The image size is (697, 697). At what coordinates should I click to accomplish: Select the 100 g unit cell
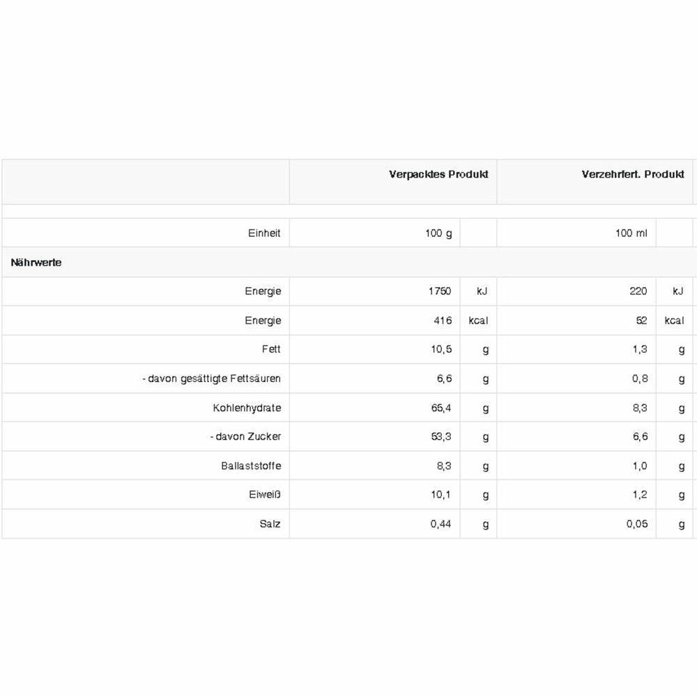pos(438,233)
